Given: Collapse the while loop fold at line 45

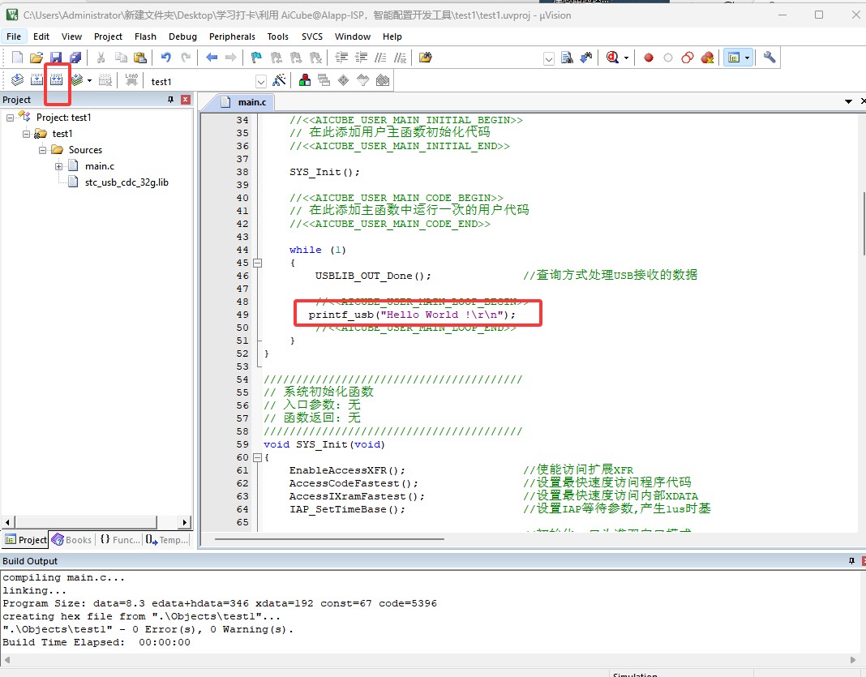Looking at the screenshot, I should coord(257,263).
